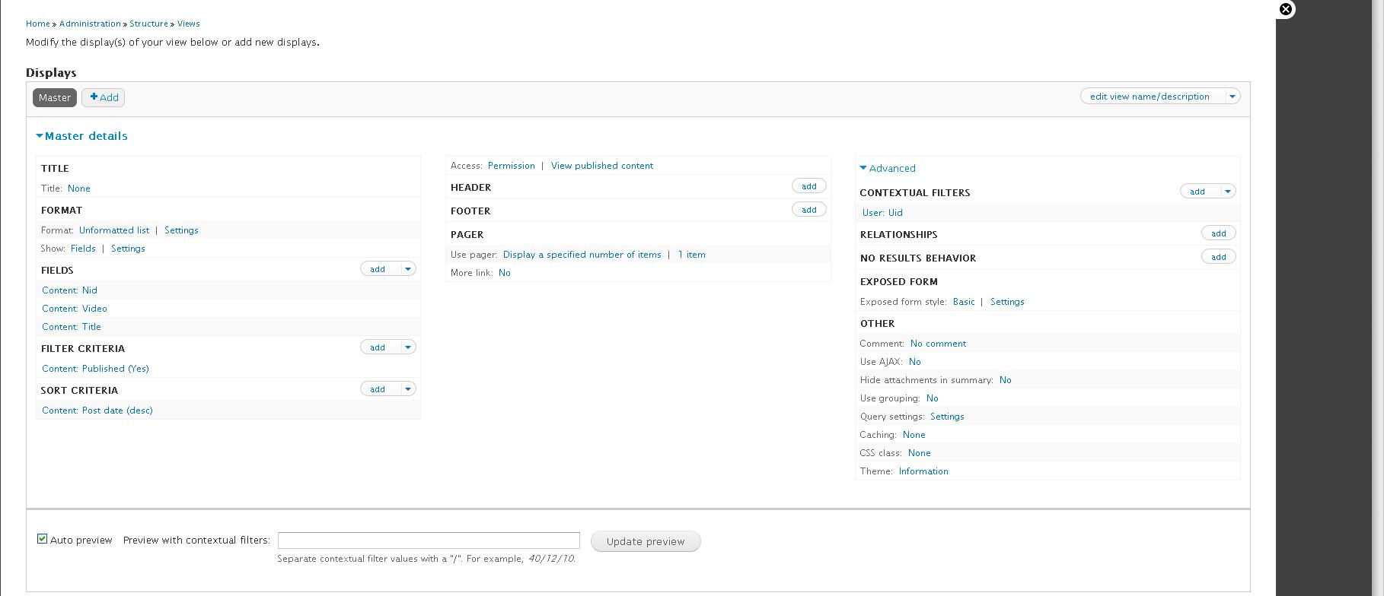Image resolution: width=1384 pixels, height=596 pixels.
Task: Collapse the Master details section
Action: tap(85, 136)
